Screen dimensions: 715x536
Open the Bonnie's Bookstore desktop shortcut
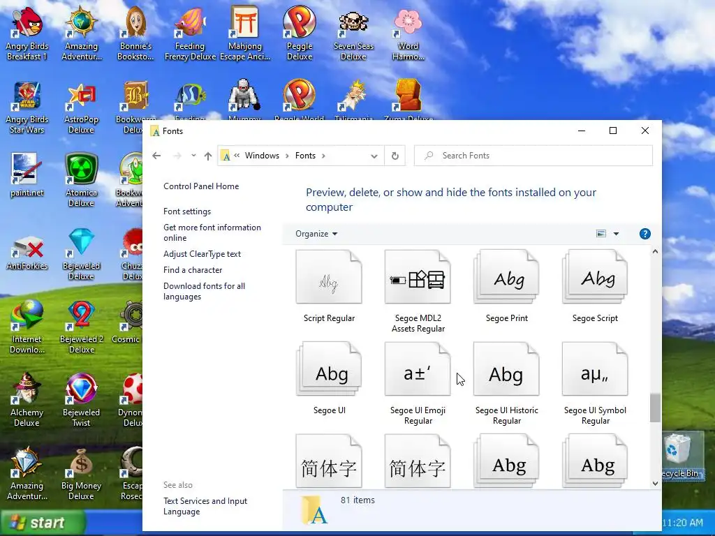click(135, 33)
